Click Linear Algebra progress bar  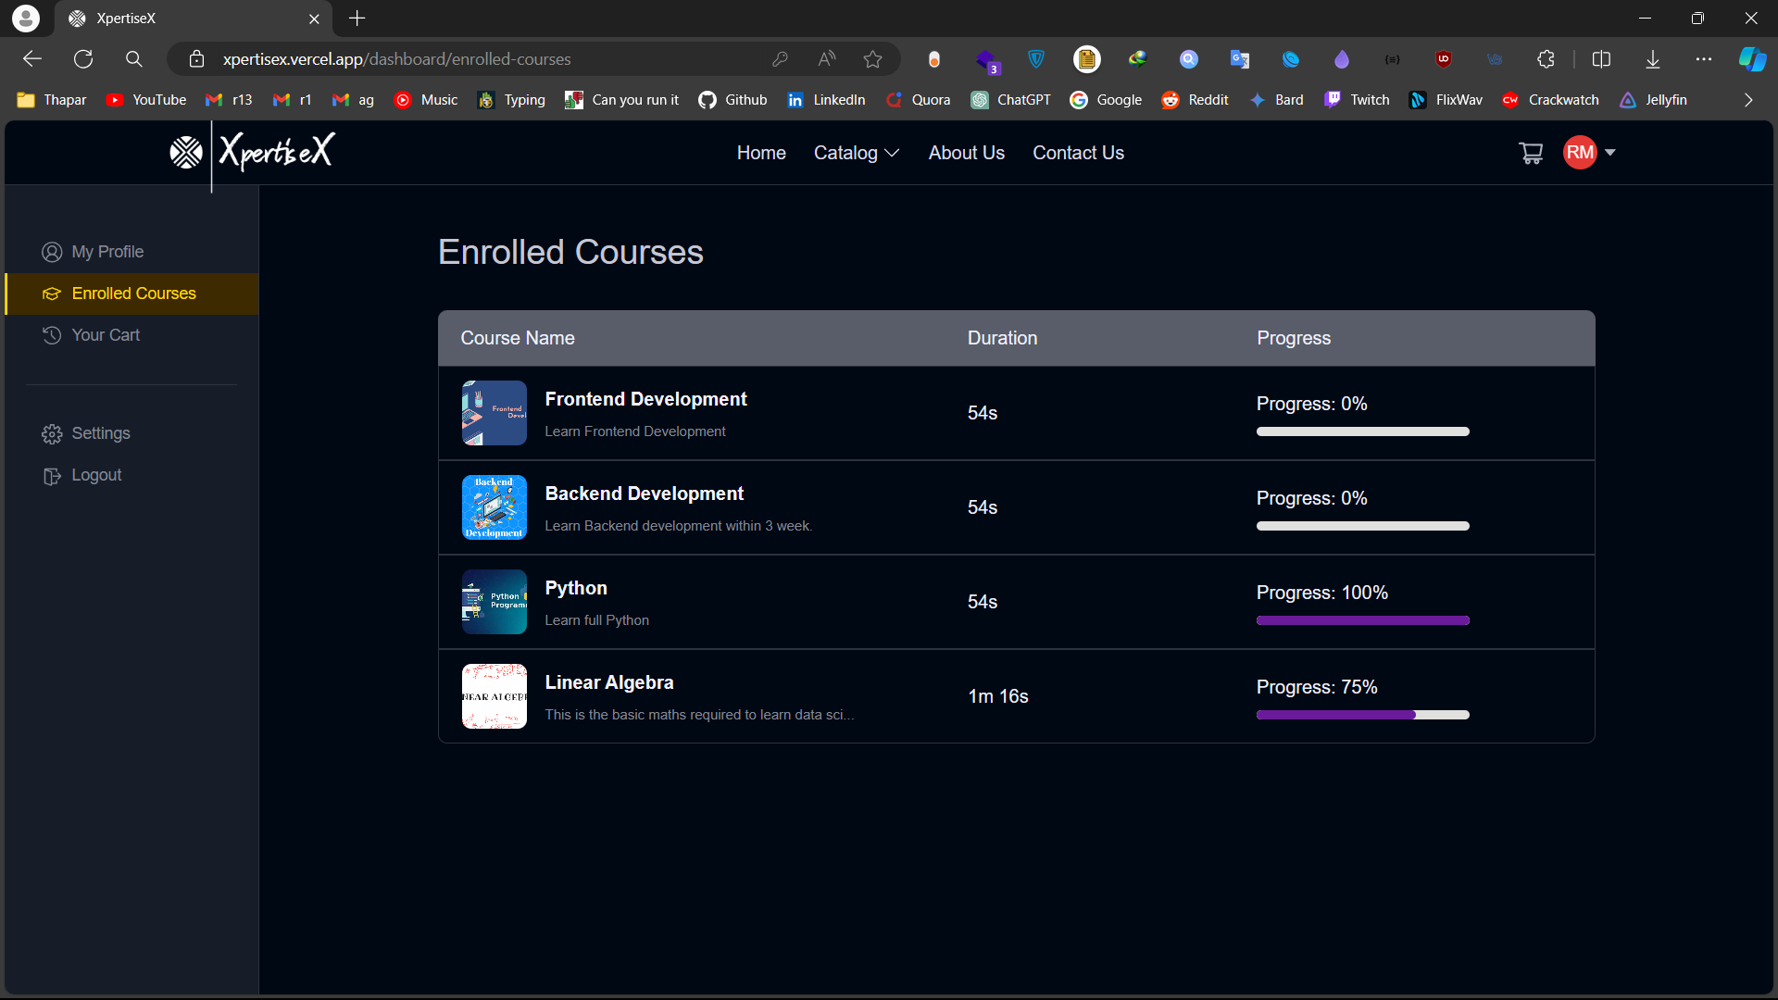click(x=1362, y=715)
